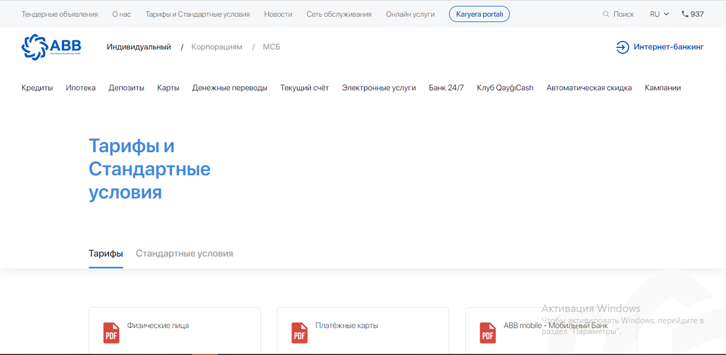Screen dimensions: 726x355
Task: Switch to Стандартные условия tab
Action: click(x=184, y=253)
